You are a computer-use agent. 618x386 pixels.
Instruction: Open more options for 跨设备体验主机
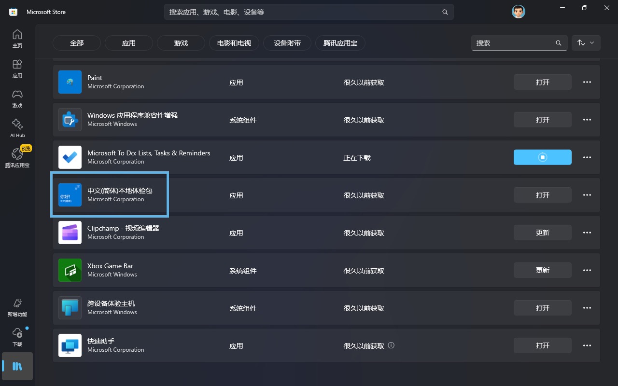(x=587, y=308)
